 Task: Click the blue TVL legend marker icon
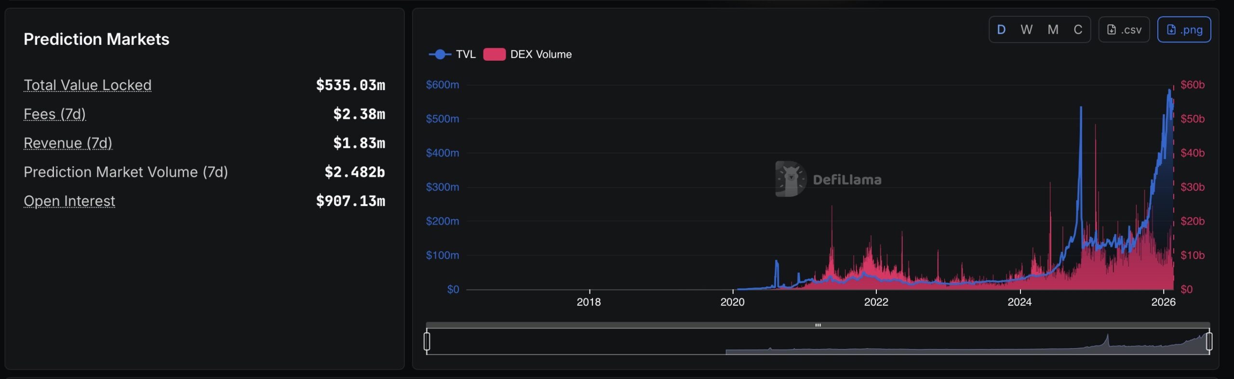pos(440,54)
